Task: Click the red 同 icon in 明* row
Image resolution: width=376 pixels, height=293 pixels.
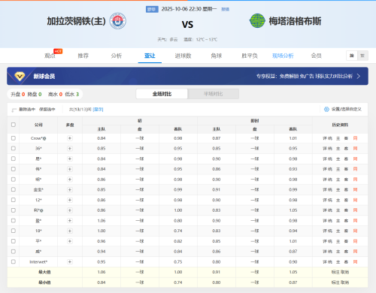Action: [355, 180]
